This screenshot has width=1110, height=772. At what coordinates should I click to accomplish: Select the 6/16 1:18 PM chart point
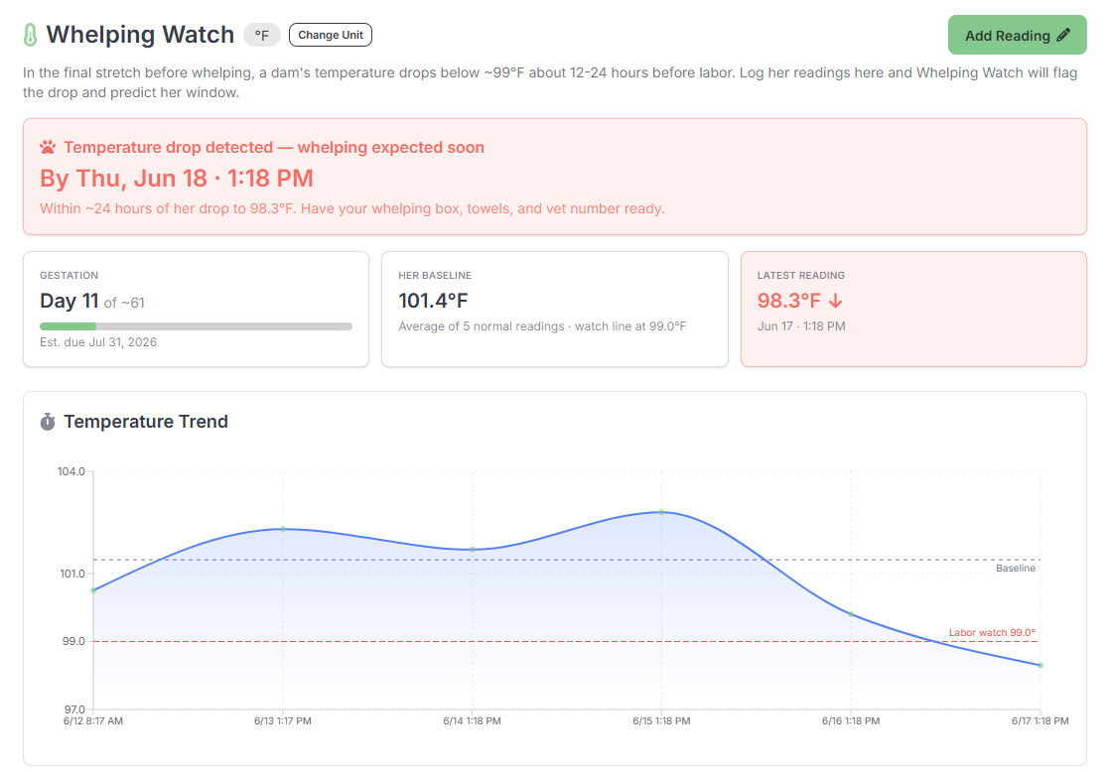tap(851, 614)
